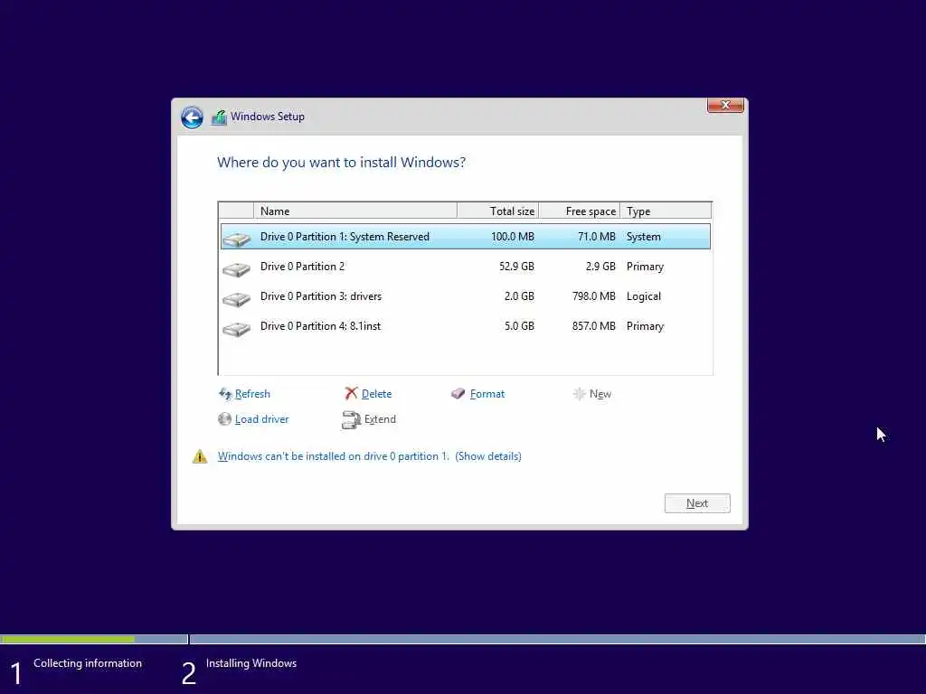Click the Logical type cell
This screenshot has width=926, height=694.
(644, 296)
